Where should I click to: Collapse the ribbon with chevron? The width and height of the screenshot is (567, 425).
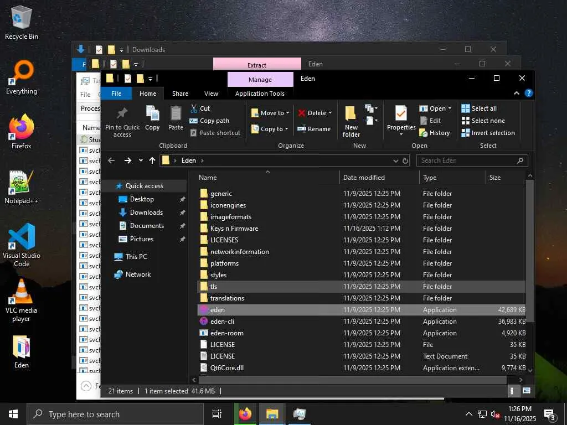517,93
